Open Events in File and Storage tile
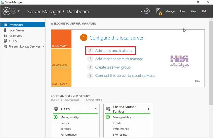 [x=117, y=123]
